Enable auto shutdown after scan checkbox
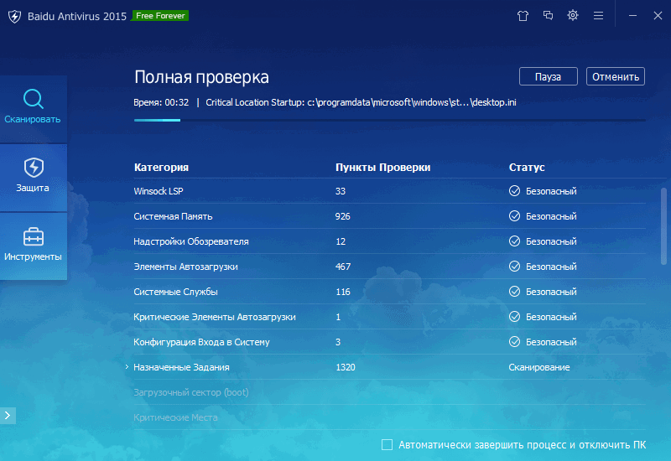Viewport: 671px width, 461px height. click(x=387, y=445)
